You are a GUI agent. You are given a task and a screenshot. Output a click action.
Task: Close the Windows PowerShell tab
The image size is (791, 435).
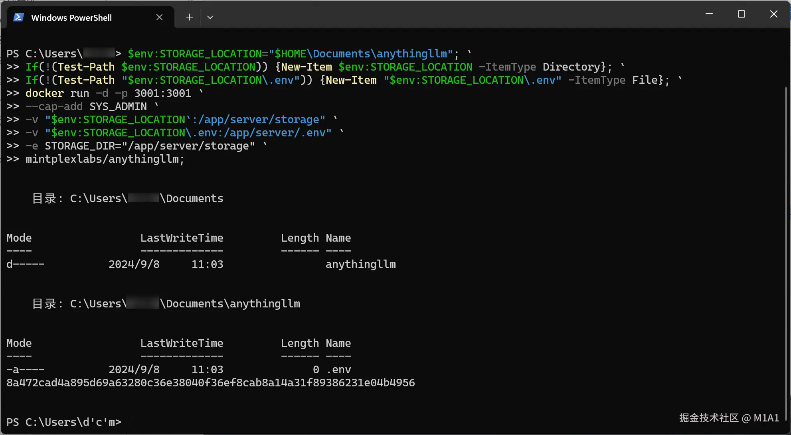[x=159, y=17]
